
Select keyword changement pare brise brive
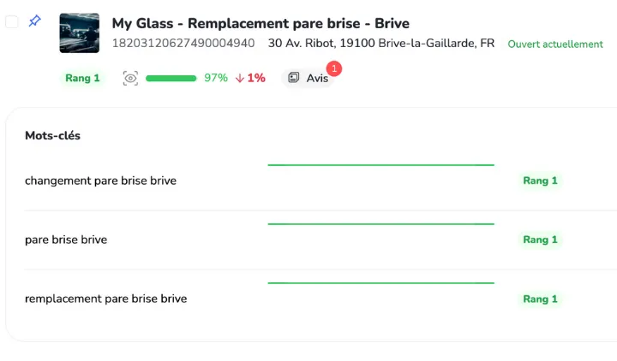click(x=100, y=180)
